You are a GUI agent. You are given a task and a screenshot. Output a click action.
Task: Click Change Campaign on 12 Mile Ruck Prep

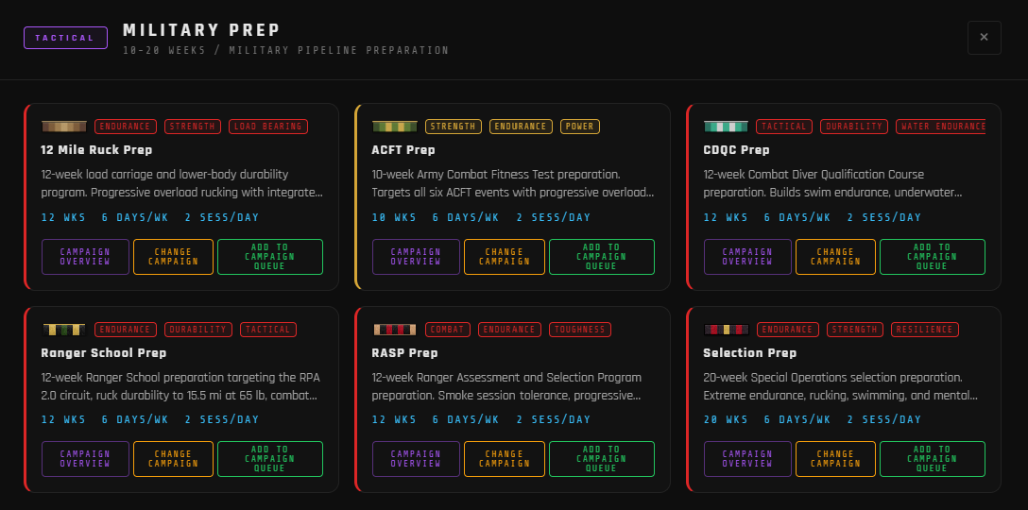[x=173, y=257]
